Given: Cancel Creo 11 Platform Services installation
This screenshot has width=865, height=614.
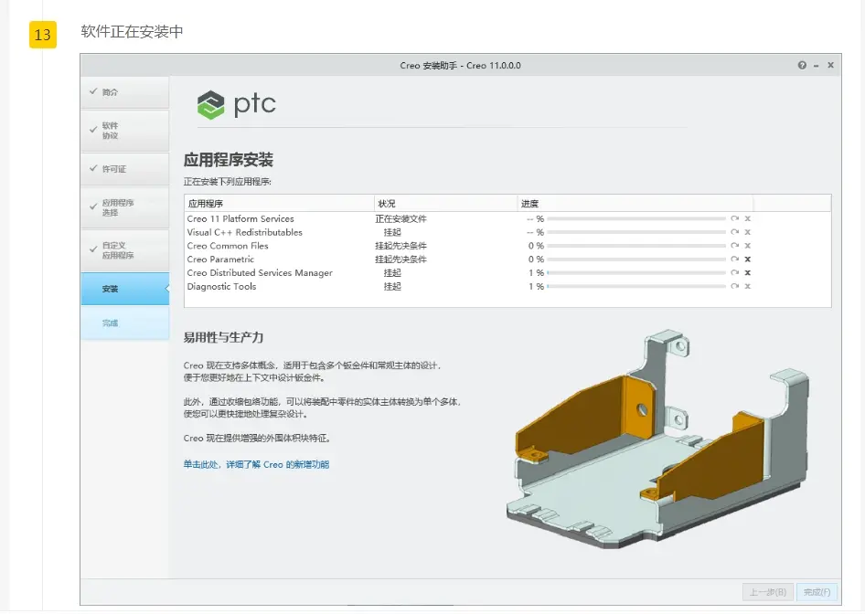Looking at the screenshot, I should (x=747, y=218).
